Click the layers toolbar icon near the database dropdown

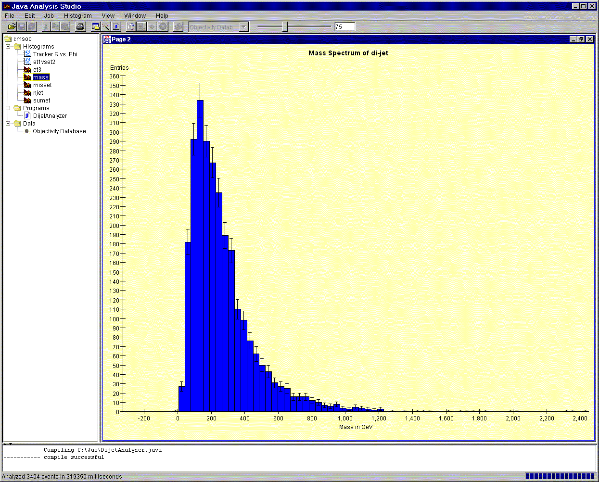click(x=178, y=26)
